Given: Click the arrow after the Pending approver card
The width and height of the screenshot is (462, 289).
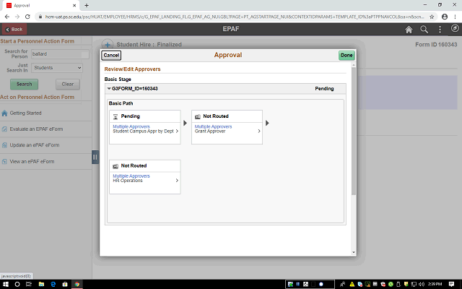Looking at the screenshot, I should [185, 123].
